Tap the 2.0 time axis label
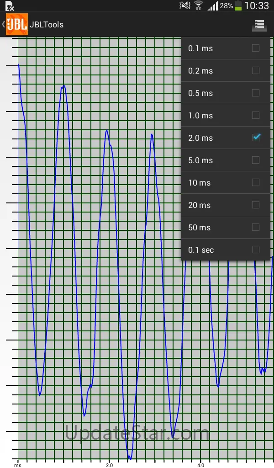This screenshot has width=274, height=468. tap(110, 465)
